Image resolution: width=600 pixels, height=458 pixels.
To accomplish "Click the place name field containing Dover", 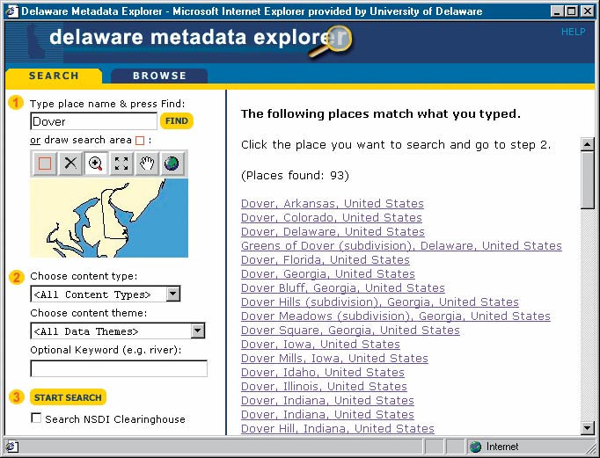I will 93,121.
